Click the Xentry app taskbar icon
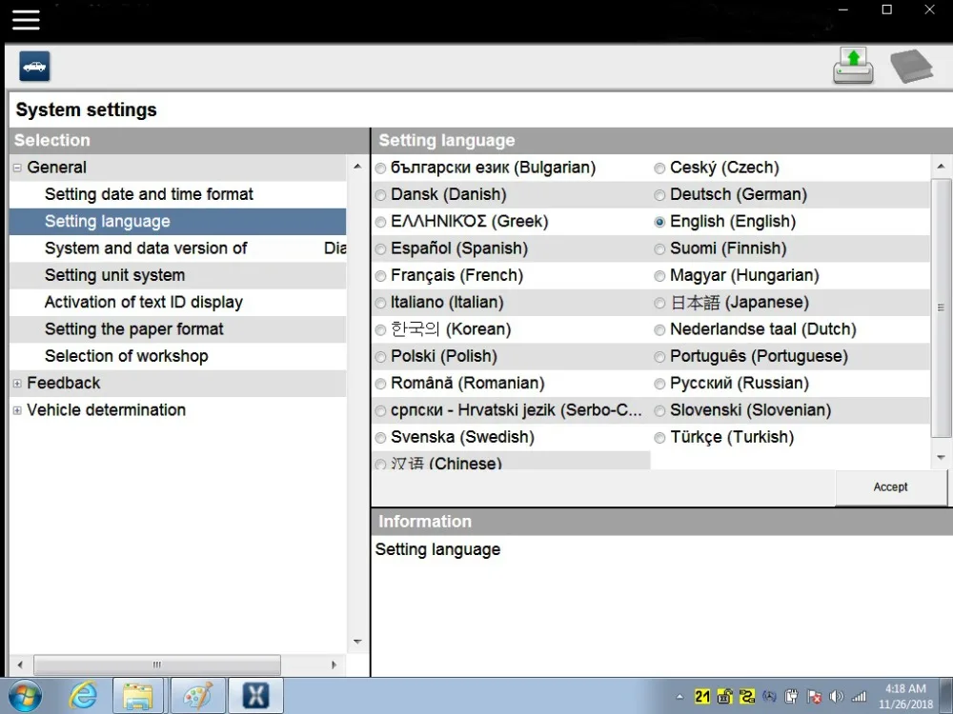This screenshot has height=714, width=953. click(x=255, y=695)
